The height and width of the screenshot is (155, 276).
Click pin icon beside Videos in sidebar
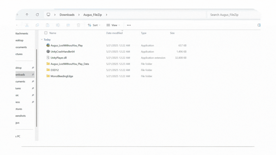[33, 102]
